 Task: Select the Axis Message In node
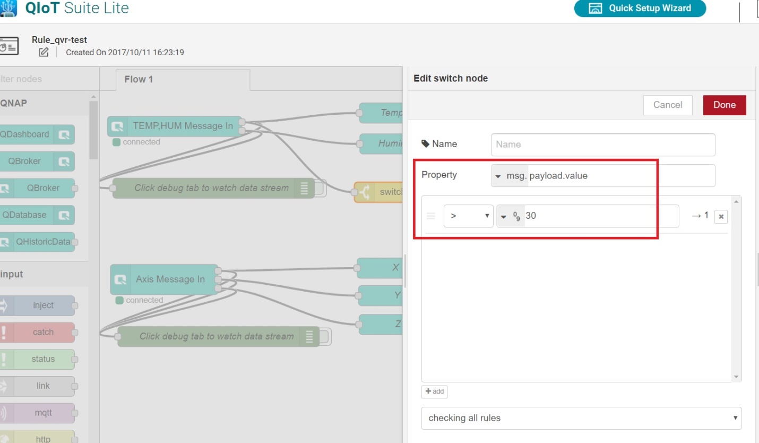click(164, 279)
